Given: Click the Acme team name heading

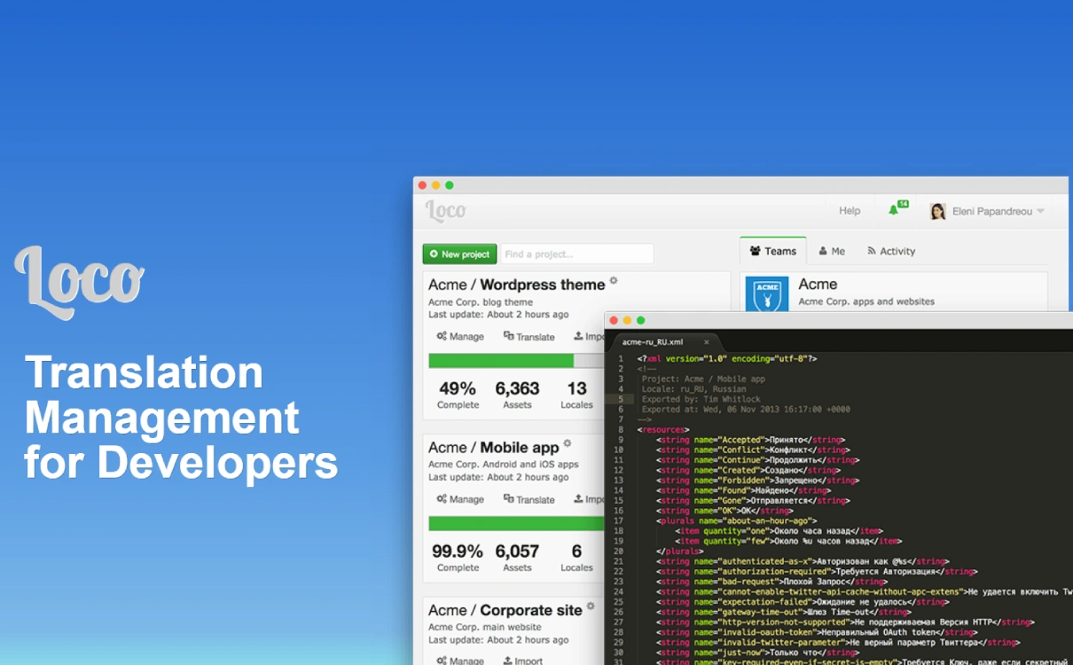Looking at the screenshot, I should click(818, 285).
